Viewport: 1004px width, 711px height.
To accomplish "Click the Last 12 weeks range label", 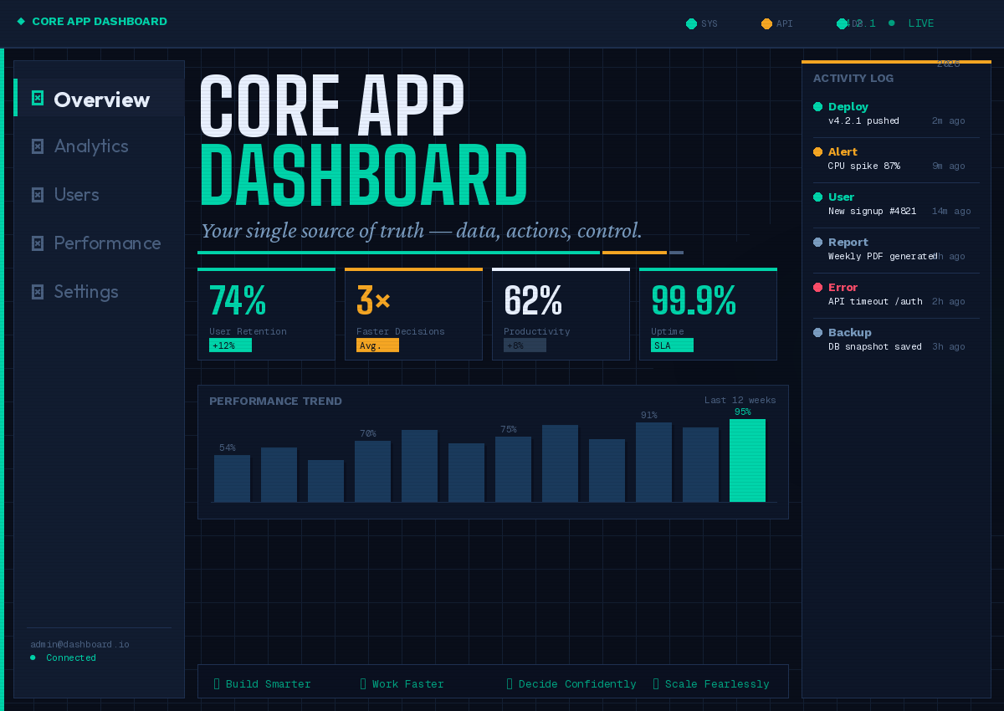I will coord(740,400).
